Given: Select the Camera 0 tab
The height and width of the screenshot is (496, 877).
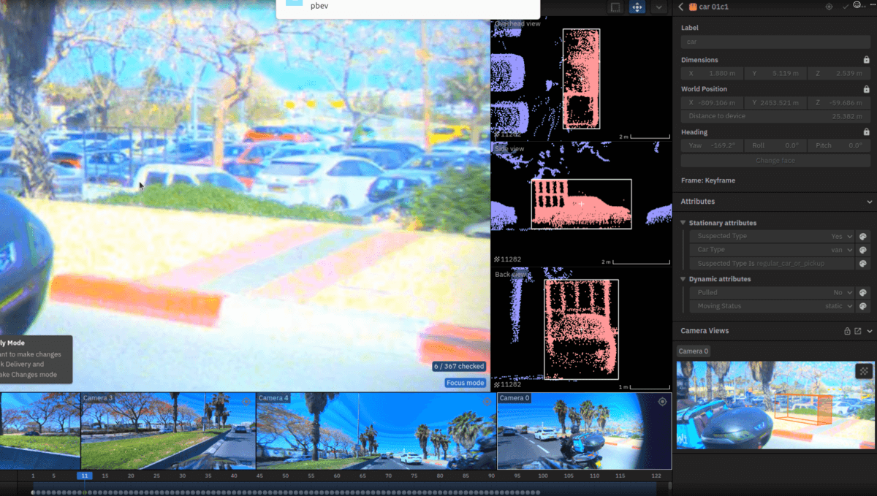Looking at the screenshot, I should coord(693,351).
